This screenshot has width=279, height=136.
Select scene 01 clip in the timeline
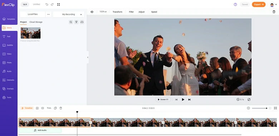[54, 122]
